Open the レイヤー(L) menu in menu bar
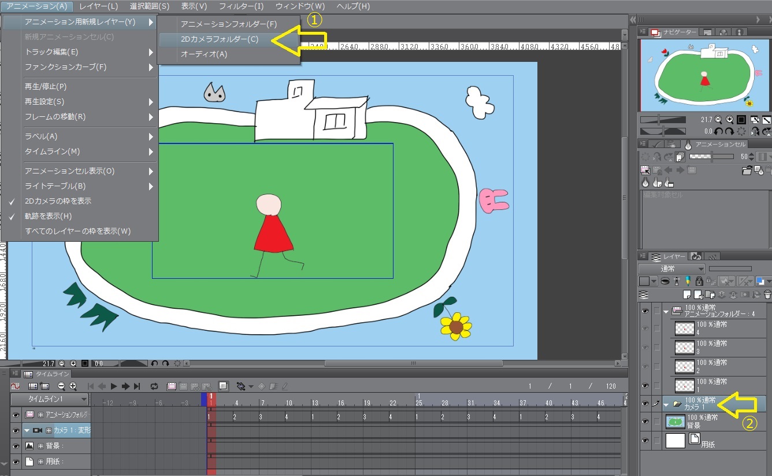 point(98,6)
